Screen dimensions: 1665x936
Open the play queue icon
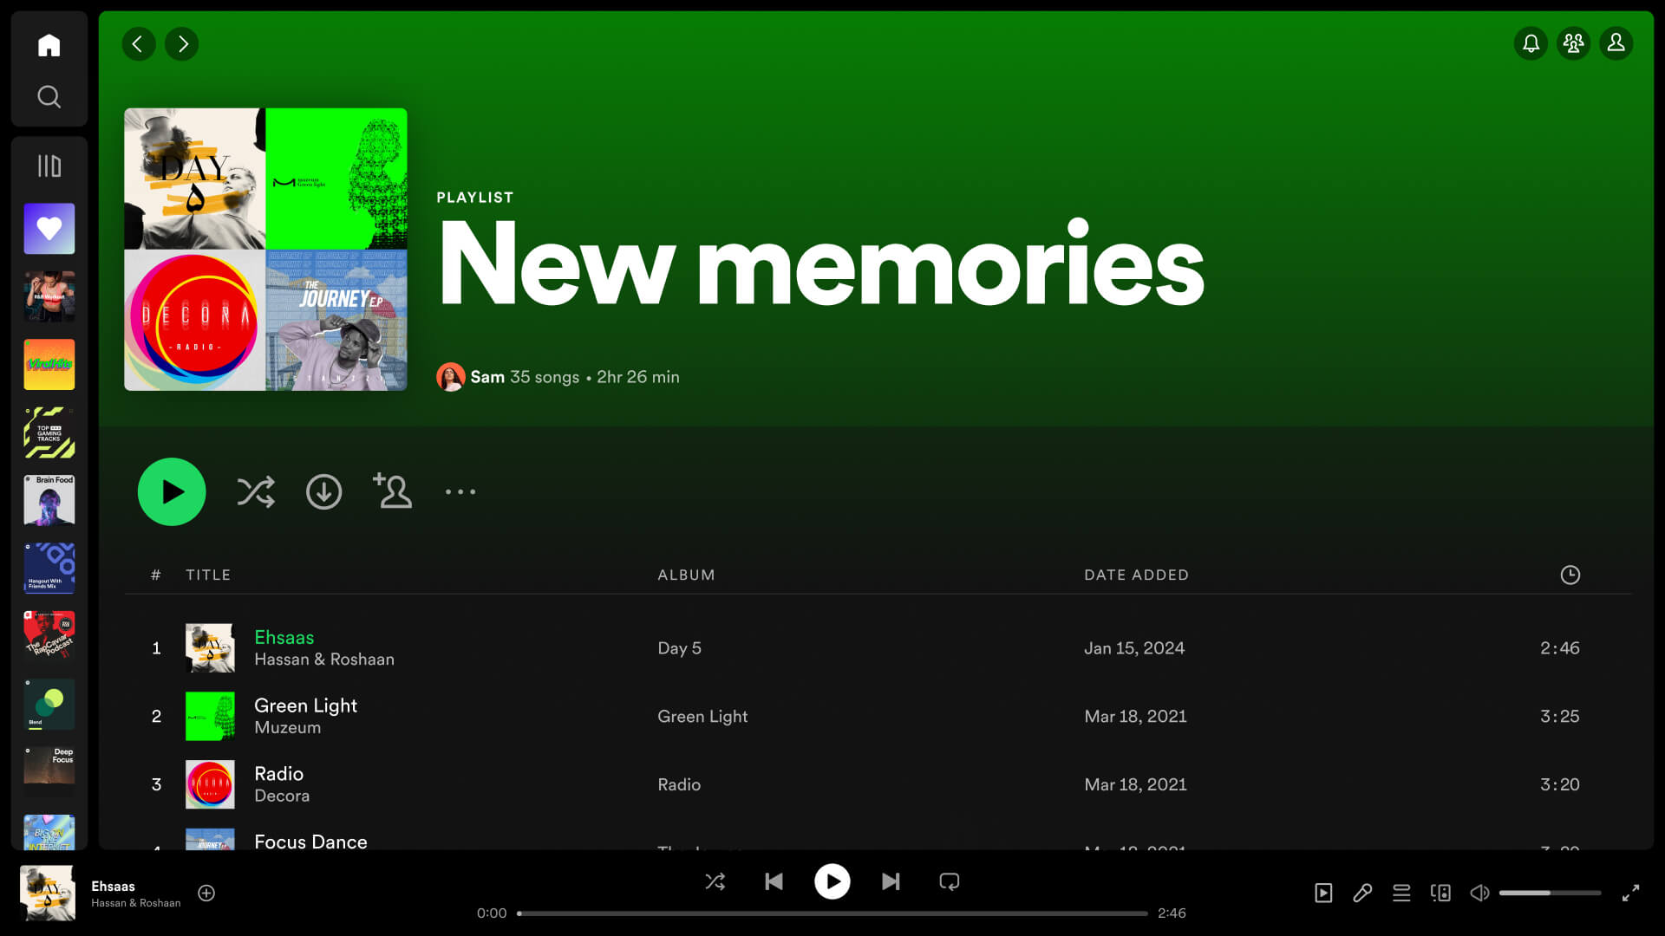pos(1401,894)
